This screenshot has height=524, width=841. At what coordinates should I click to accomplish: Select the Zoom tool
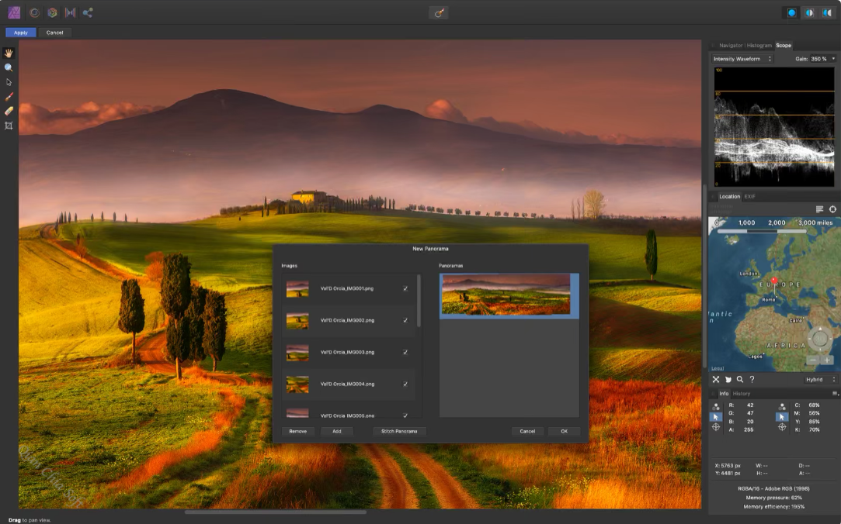click(x=9, y=67)
